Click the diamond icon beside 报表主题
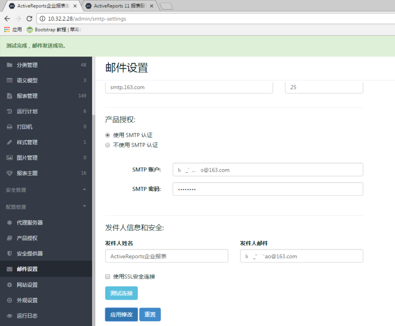This screenshot has width=395, height=326. pyautogui.click(x=9, y=173)
